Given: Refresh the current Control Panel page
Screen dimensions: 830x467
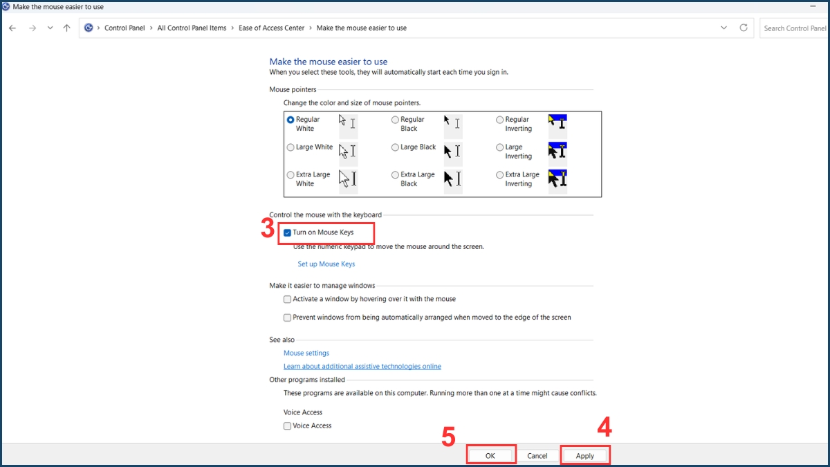Looking at the screenshot, I should coord(743,28).
